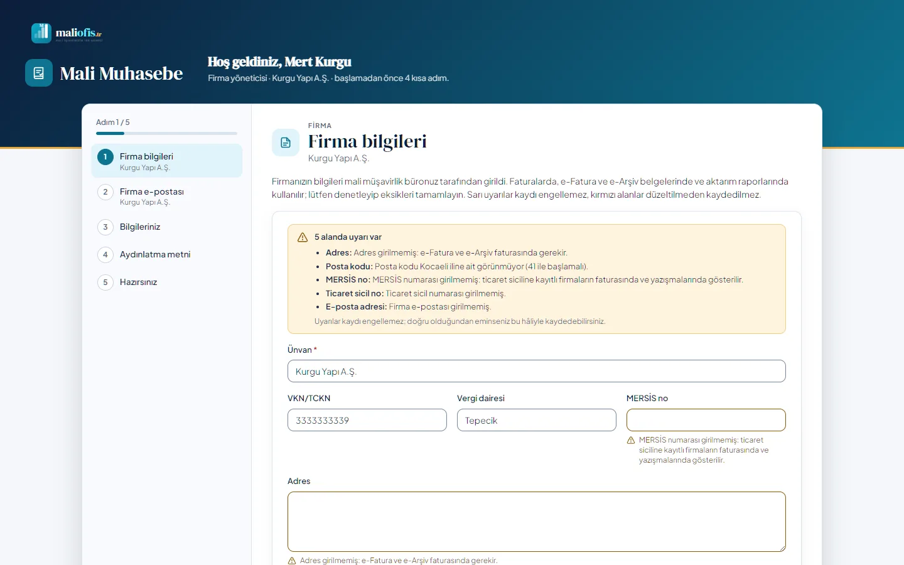Click the Mali Muhasebe title
Viewport: 904px width, 565px height.
pos(121,73)
